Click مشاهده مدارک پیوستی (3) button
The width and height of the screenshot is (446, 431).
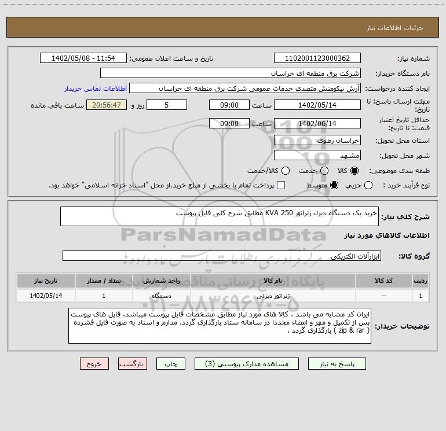pos(247,364)
